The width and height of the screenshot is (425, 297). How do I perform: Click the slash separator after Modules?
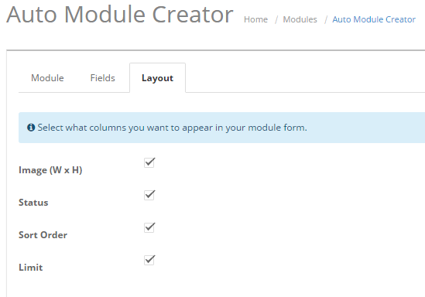point(326,19)
